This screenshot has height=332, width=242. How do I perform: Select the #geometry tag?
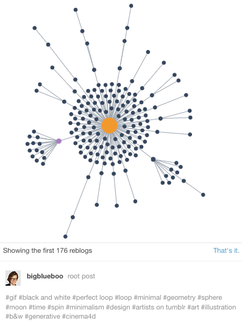[x=179, y=297]
